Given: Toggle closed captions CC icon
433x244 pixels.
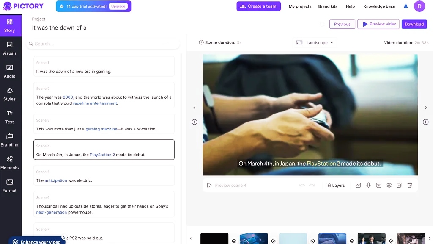Looking at the screenshot, I should [358, 186].
